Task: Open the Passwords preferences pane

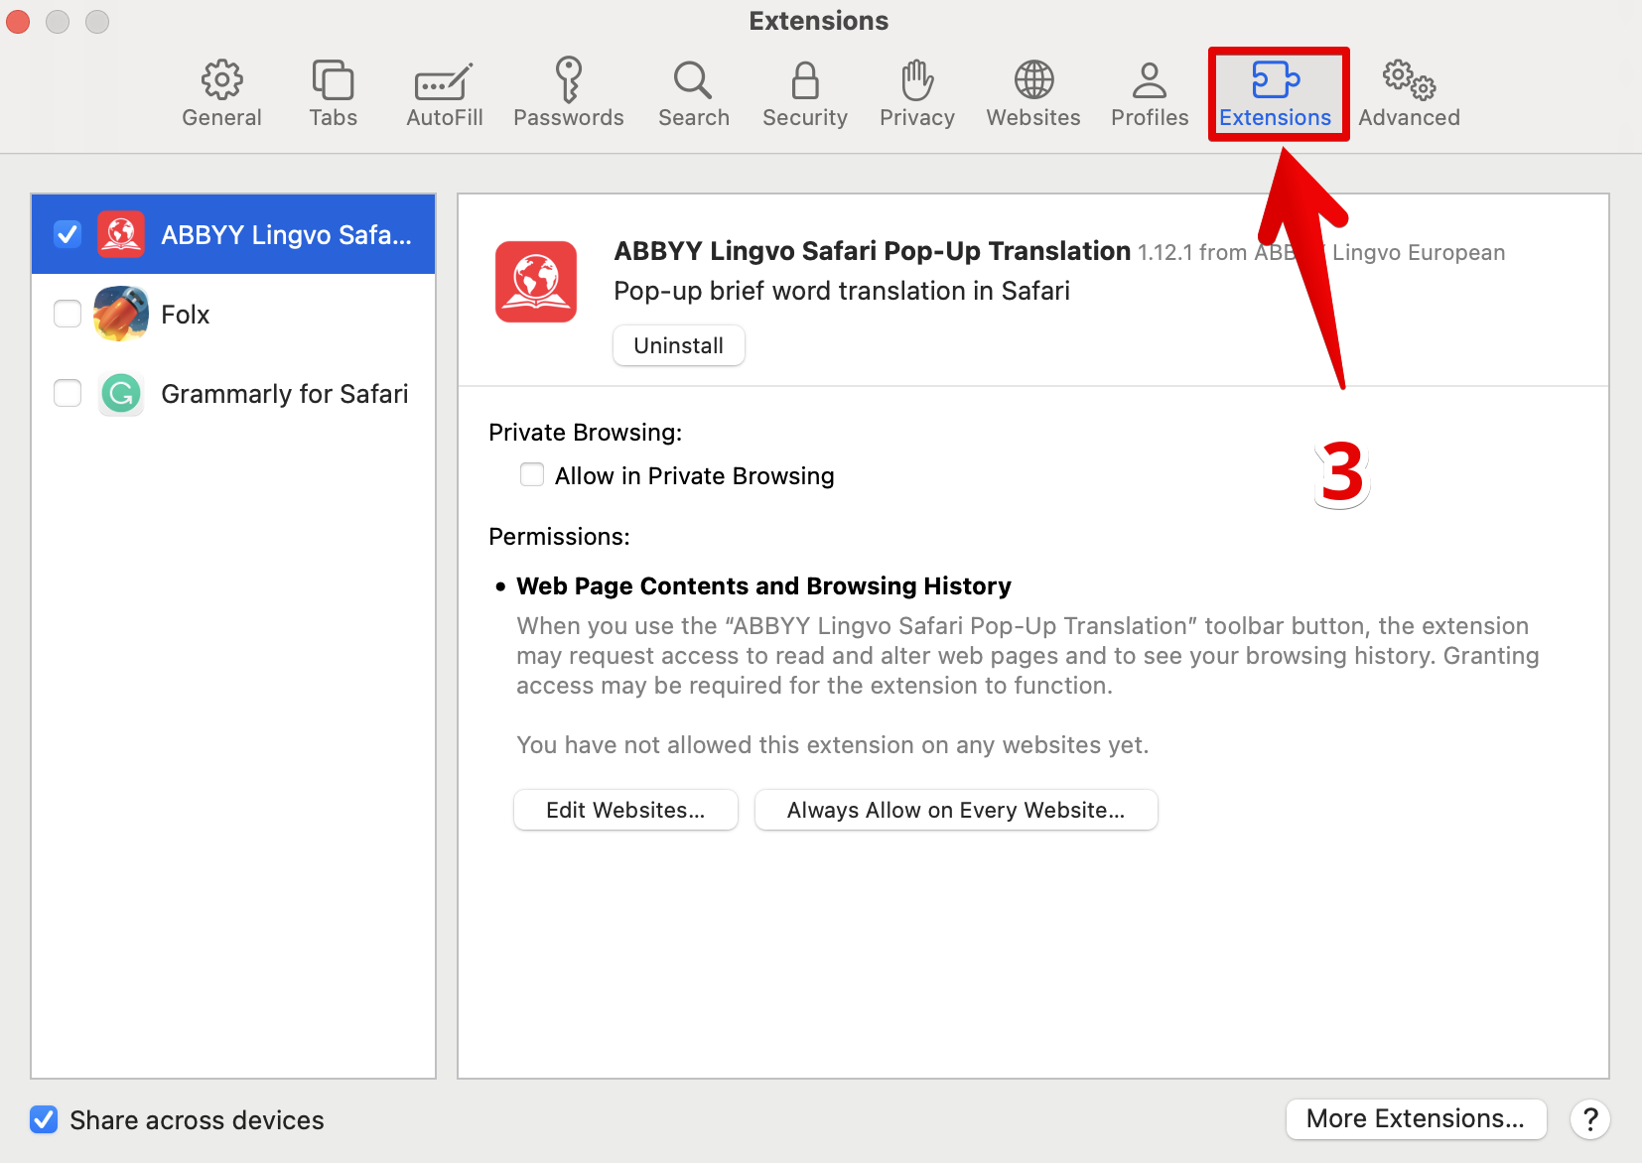Action: coord(568,94)
